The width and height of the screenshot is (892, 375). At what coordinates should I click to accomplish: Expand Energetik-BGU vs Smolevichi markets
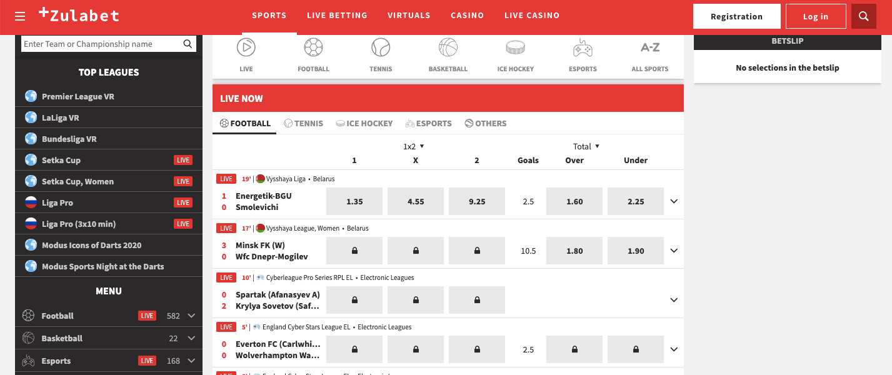pos(674,201)
